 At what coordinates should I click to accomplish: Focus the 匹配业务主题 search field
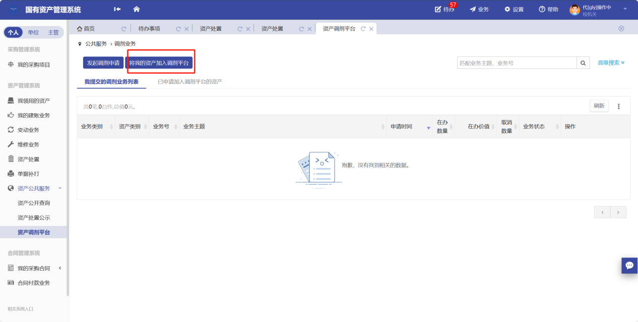coord(517,63)
